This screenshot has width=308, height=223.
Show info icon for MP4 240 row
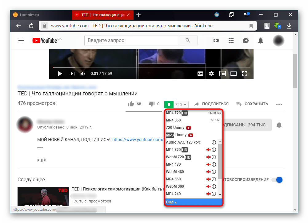point(214,194)
